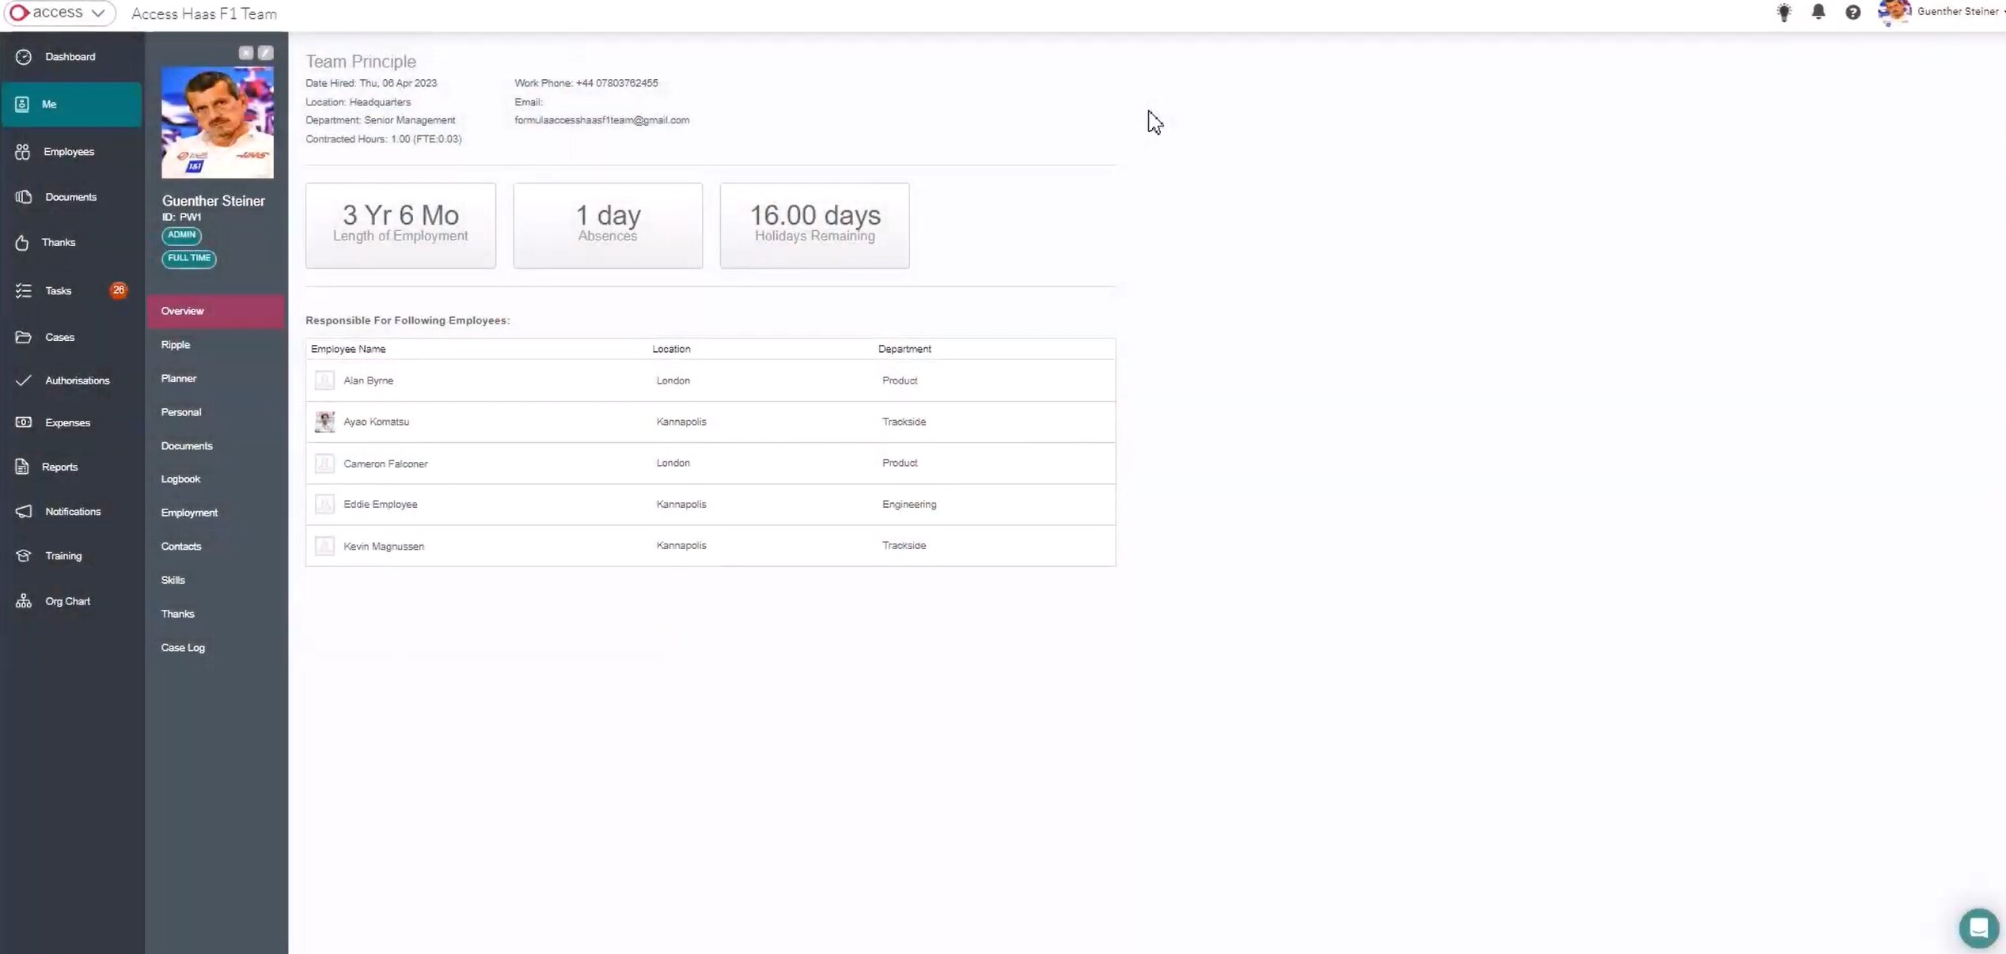Open the Training sidebar icon

pyautogui.click(x=24, y=556)
